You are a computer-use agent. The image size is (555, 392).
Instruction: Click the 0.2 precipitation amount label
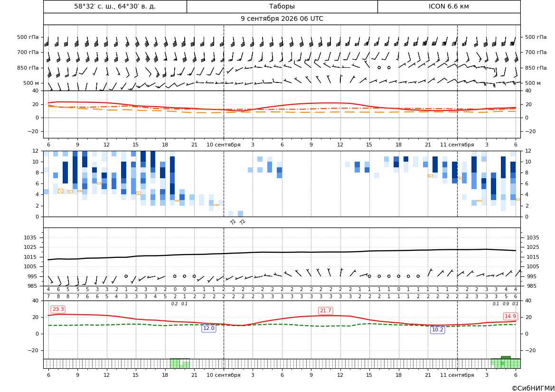(175, 304)
